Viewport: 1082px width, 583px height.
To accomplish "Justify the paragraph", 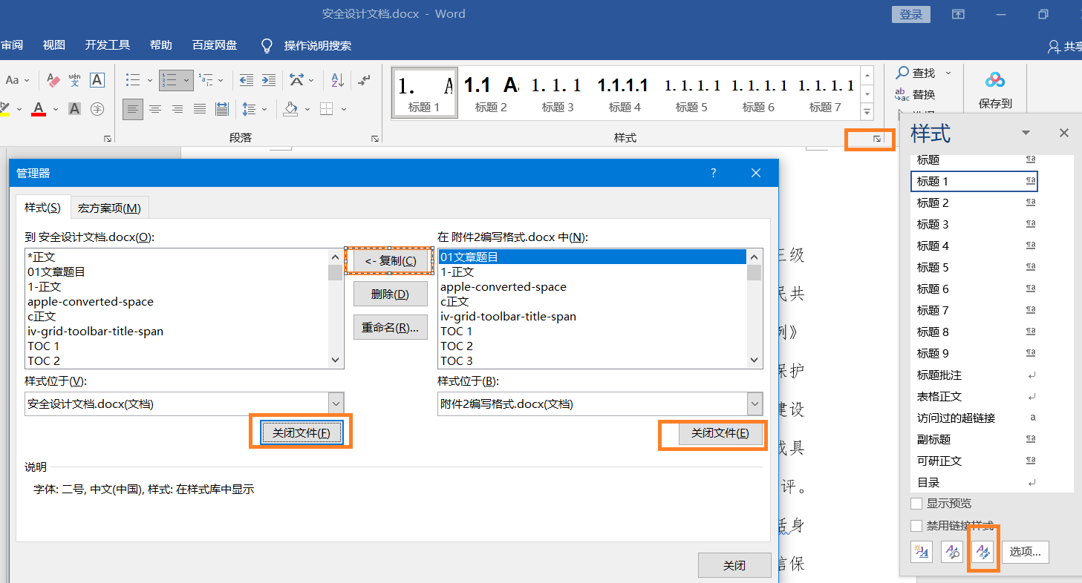I will (x=200, y=109).
